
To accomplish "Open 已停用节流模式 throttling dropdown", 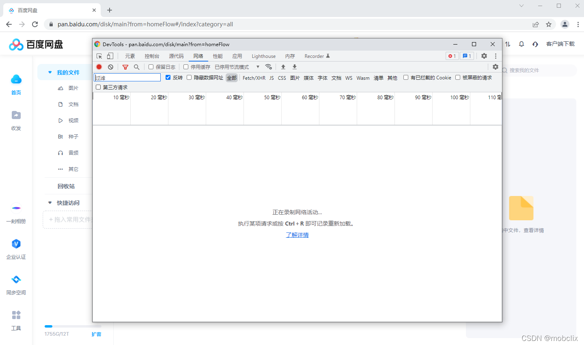I will [237, 67].
